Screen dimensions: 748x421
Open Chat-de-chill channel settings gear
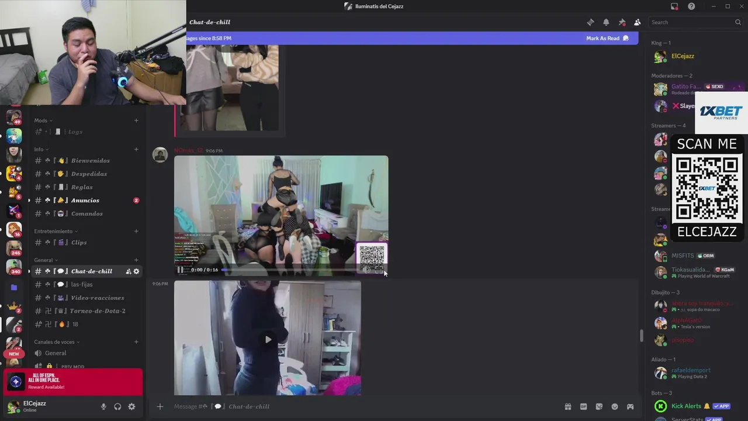tap(136, 271)
